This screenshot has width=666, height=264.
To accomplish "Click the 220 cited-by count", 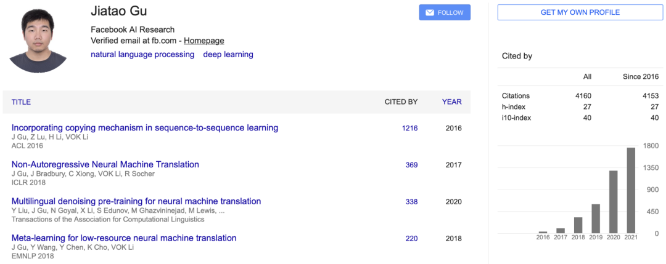I will point(411,238).
